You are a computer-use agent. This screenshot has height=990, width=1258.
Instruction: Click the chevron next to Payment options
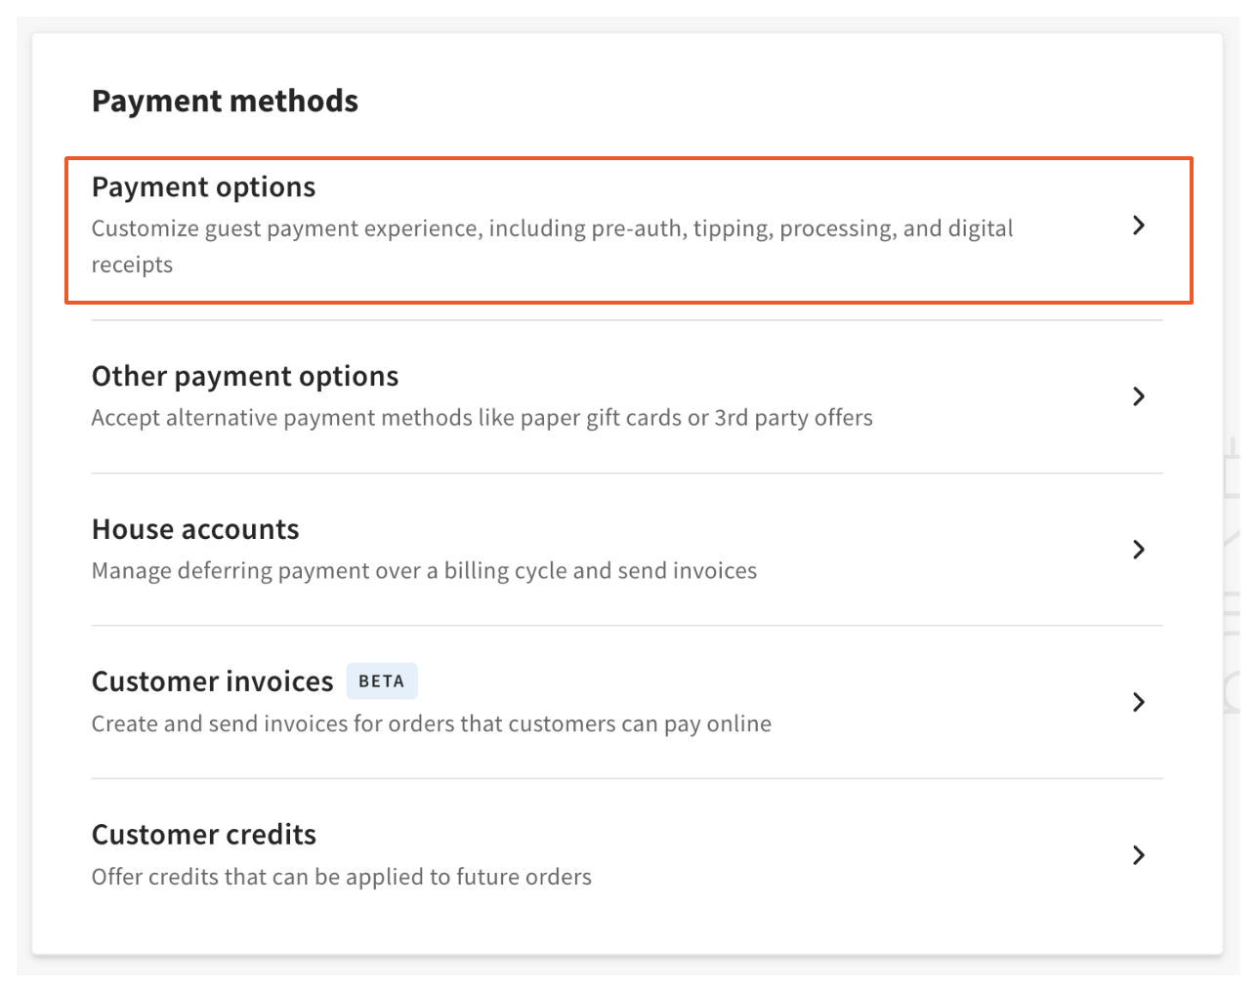(1139, 227)
